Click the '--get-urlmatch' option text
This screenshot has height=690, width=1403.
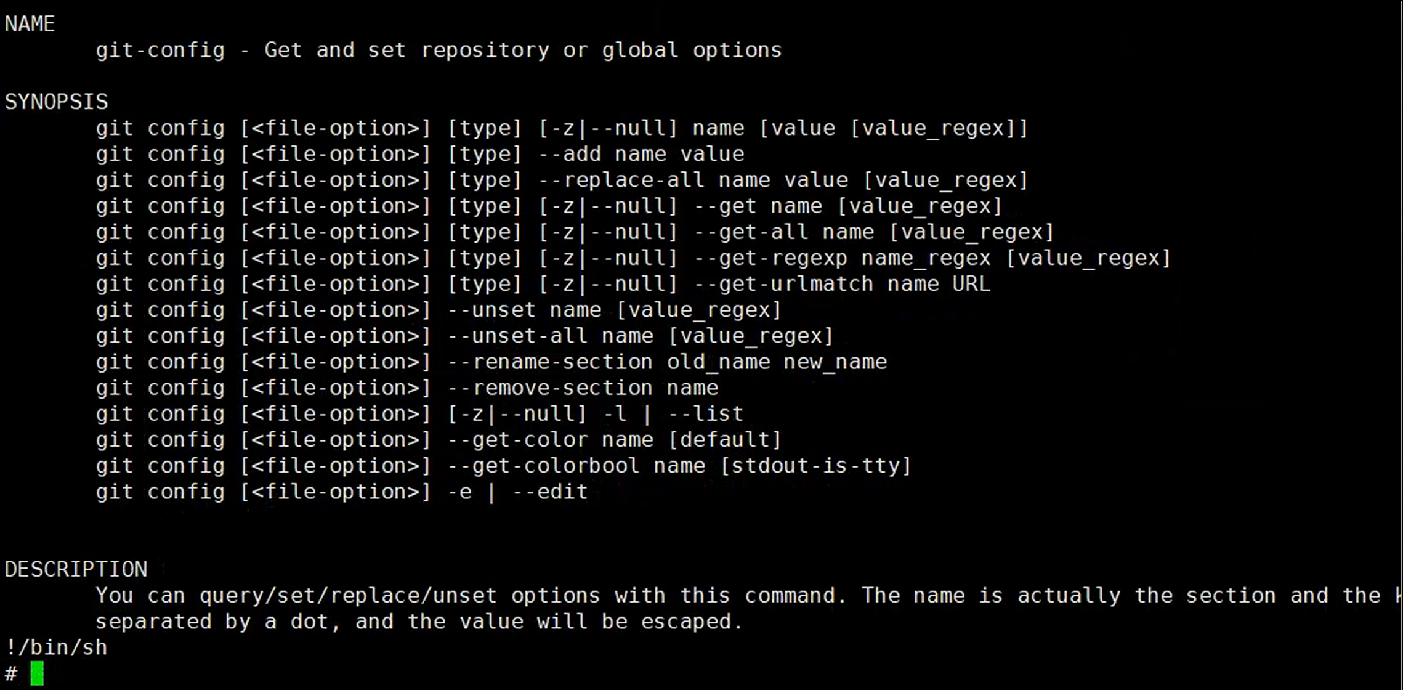tap(783, 284)
